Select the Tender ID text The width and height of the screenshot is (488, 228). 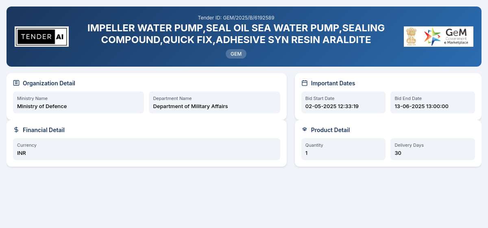click(x=236, y=18)
